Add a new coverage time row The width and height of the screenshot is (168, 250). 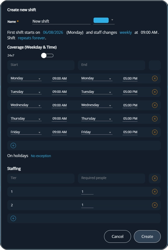(x=13, y=145)
